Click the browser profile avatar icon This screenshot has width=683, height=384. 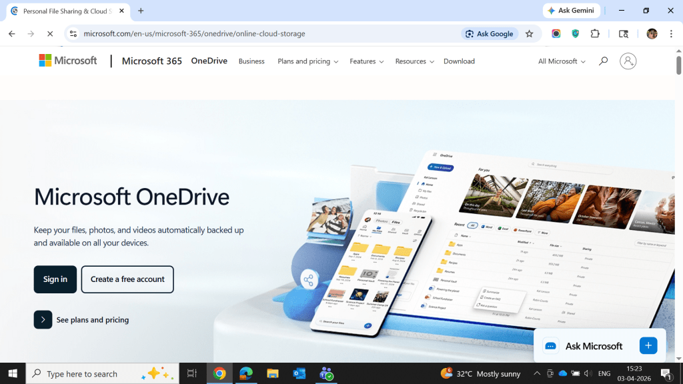click(652, 33)
